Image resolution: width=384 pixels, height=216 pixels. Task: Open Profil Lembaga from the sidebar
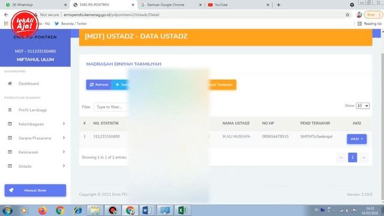32,110
